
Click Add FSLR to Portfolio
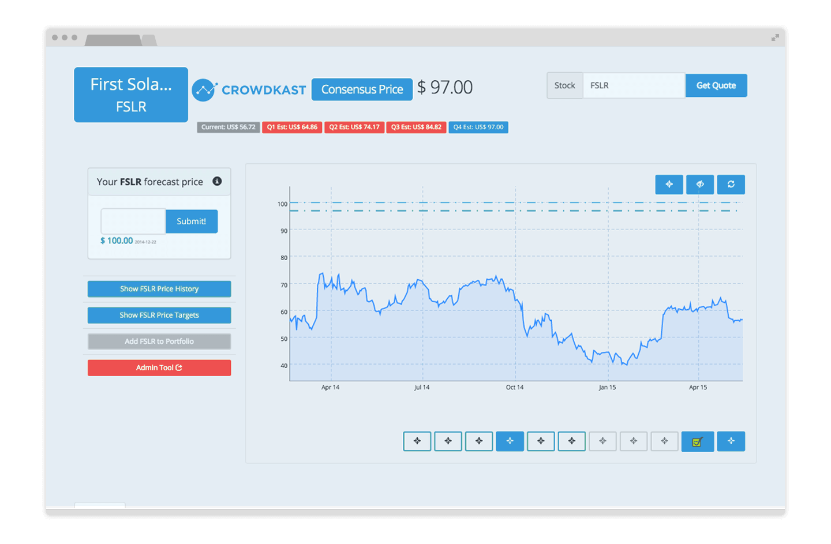coord(159,342)
